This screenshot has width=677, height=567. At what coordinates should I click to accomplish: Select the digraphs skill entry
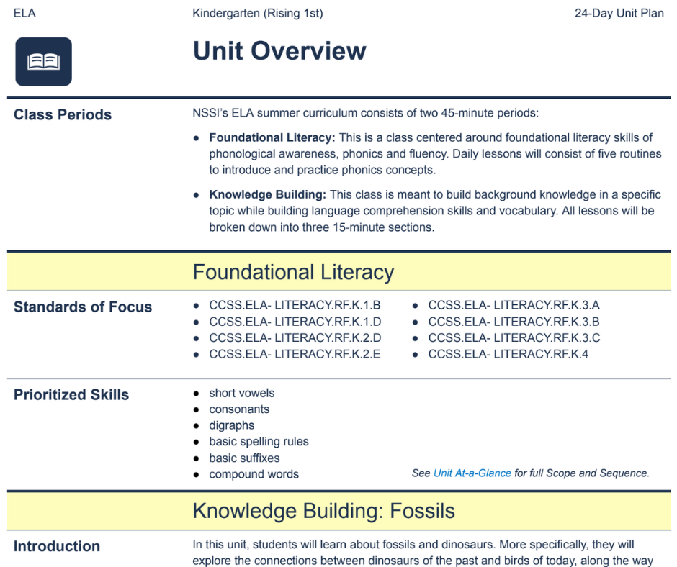pos(231,425)
